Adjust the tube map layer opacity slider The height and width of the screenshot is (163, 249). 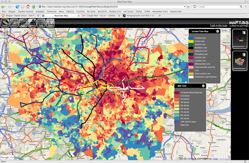240,47
